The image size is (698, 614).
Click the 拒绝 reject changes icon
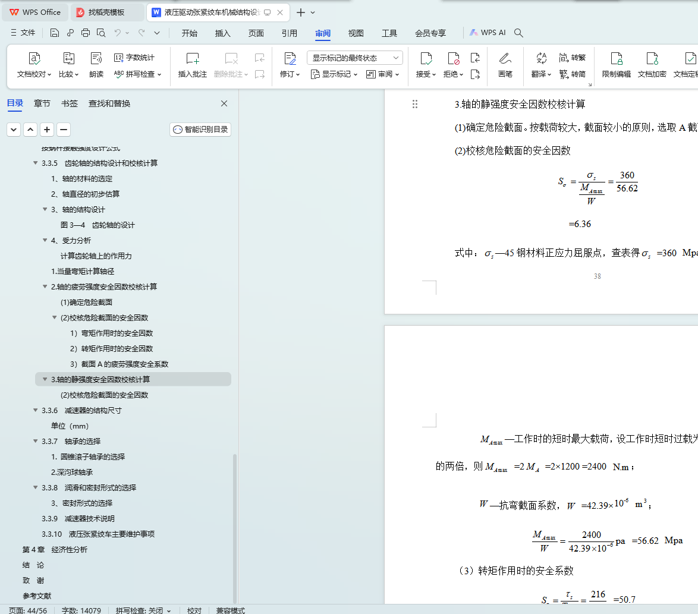[x=453, y=59]
